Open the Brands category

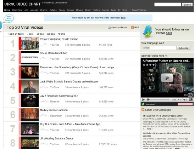[44, 10]
